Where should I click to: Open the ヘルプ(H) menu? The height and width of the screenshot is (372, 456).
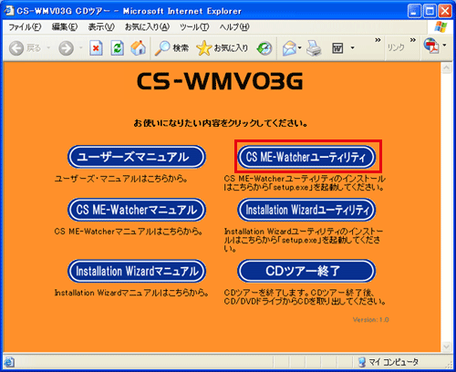tap(234, 27)
